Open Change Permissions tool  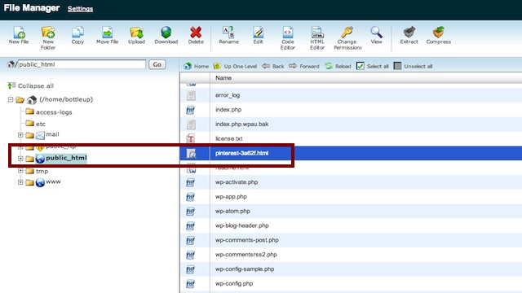click(x=347, y=38)
